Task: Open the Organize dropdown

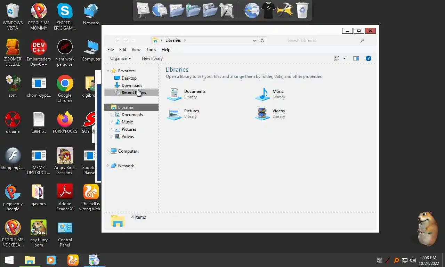Action: (121, 58)
